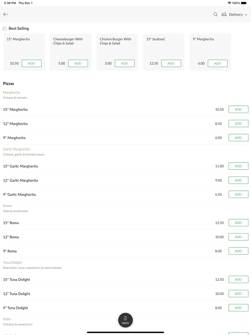
Task: Tap the back arrow icon
Action: coord(6,14)
